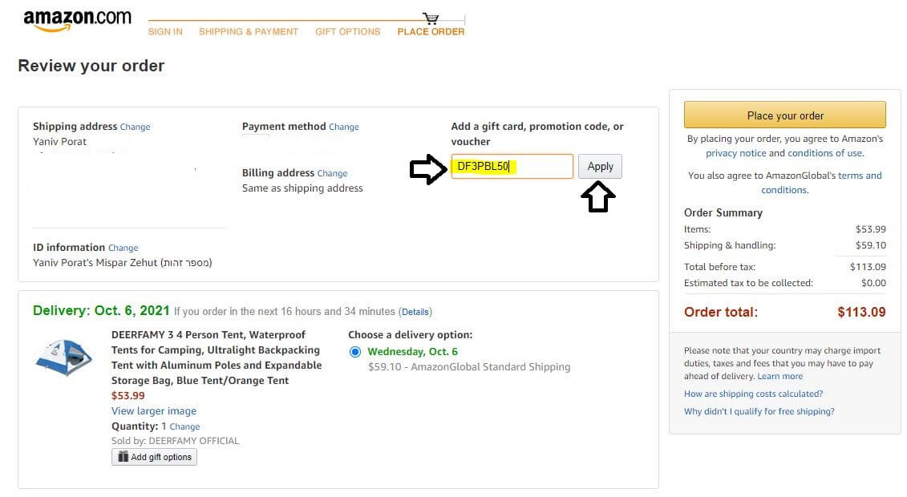Click the gift box icon in gift options

coord(123,457)
